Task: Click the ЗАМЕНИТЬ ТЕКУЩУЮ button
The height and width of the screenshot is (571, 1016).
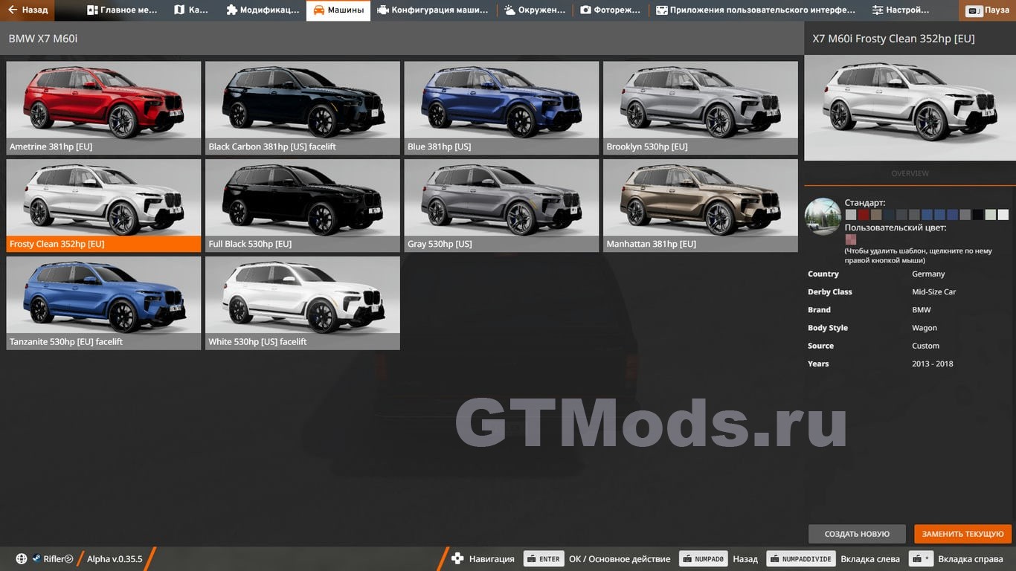Action: (963, 534)
